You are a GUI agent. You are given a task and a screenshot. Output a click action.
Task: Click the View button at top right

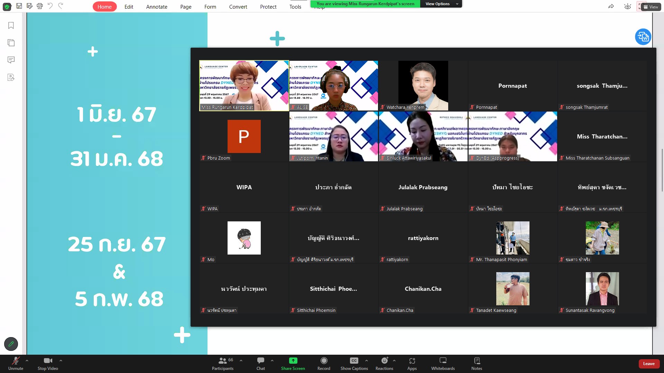tap(651, 7)
